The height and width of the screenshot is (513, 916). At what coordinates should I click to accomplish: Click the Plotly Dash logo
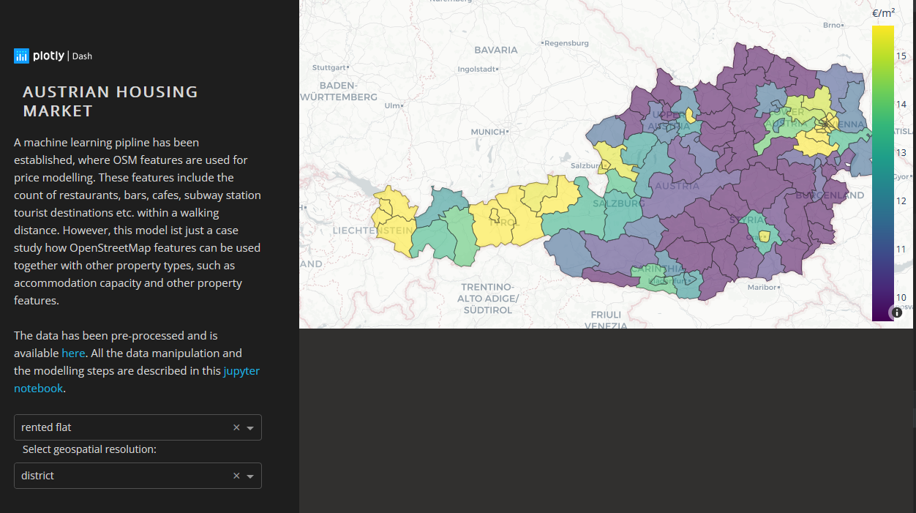[53, 56]
